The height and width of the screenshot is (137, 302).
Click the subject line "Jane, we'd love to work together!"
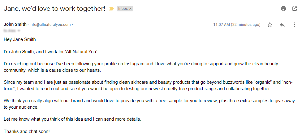54,8
